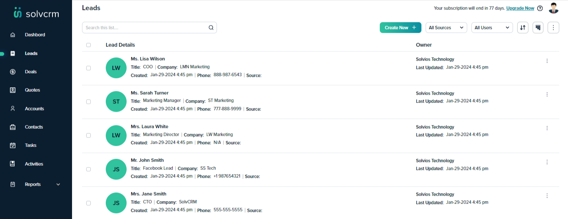Image resolution: width=568 pixels, height=219 pixels.
Task: Click the Leads clipboard icon
Action: click(x=12, y=54)
